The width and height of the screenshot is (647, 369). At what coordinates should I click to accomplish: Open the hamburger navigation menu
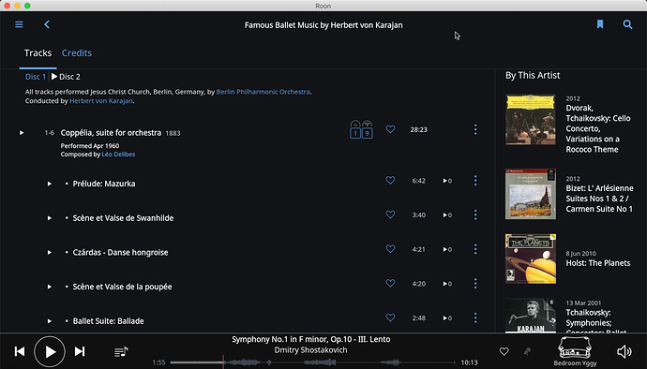coord(19,24)
